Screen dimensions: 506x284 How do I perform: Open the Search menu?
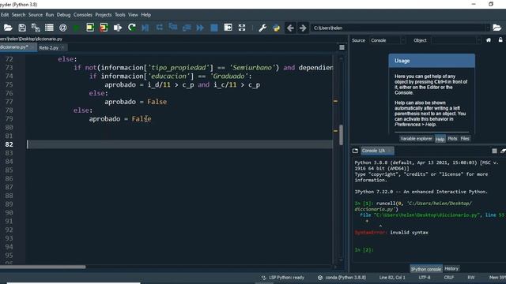point(19,15)
